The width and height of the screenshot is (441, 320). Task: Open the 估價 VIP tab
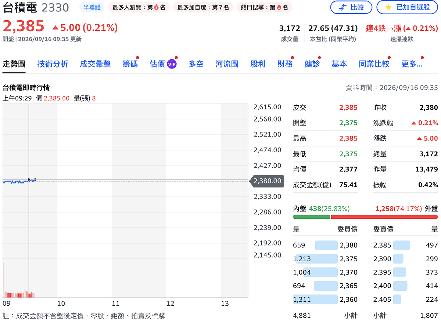163,64
